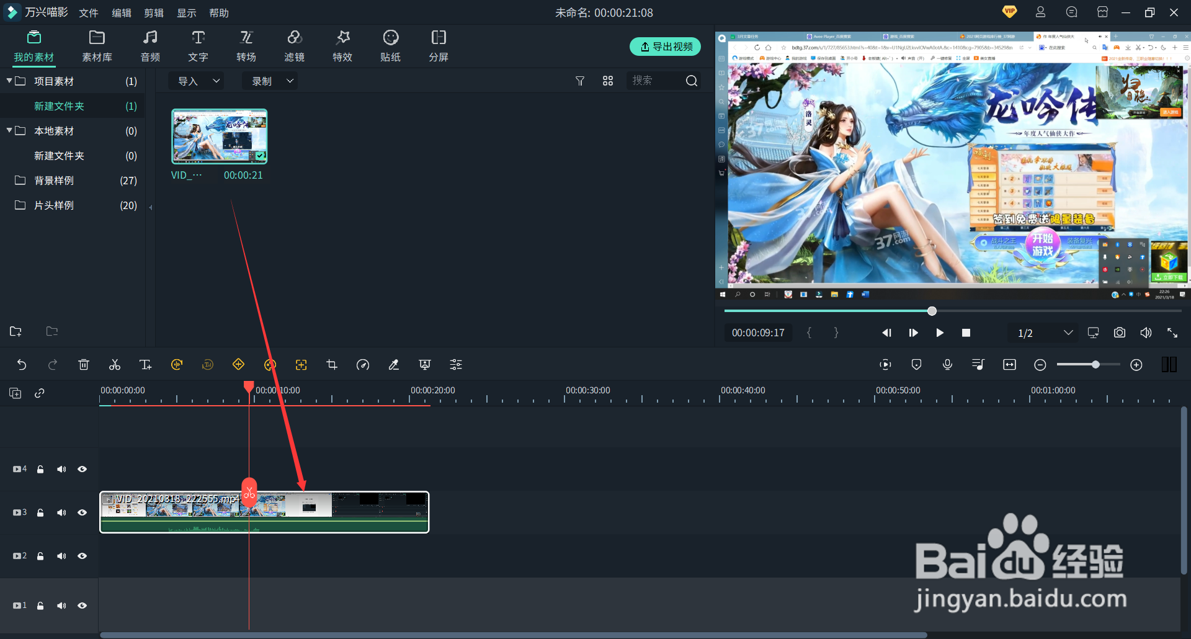
Task: Play the preview video
Action: pos(940,333)
